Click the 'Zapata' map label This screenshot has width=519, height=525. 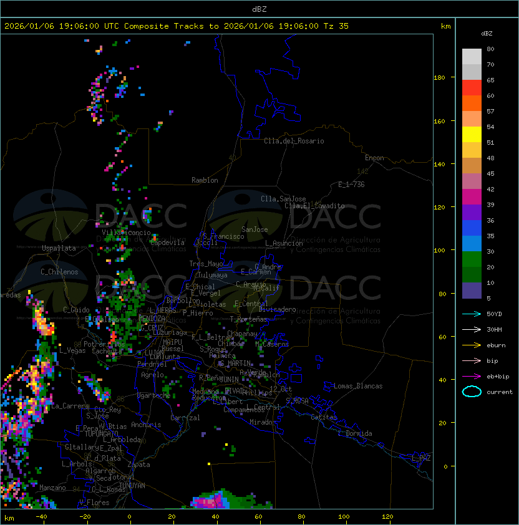(138, 465)
